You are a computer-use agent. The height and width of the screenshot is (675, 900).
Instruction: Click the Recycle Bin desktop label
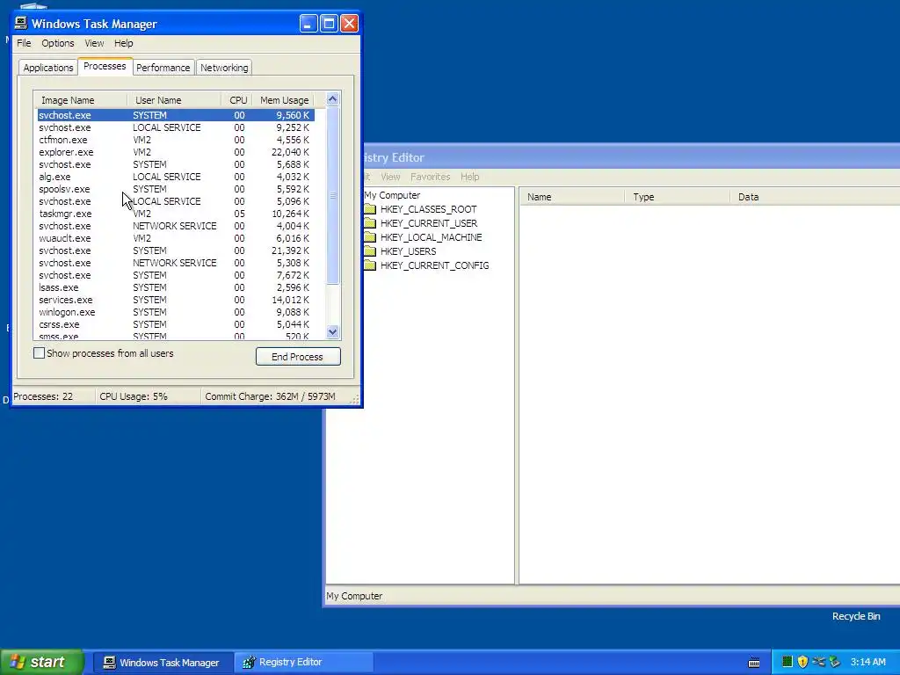tap(856, 616)
